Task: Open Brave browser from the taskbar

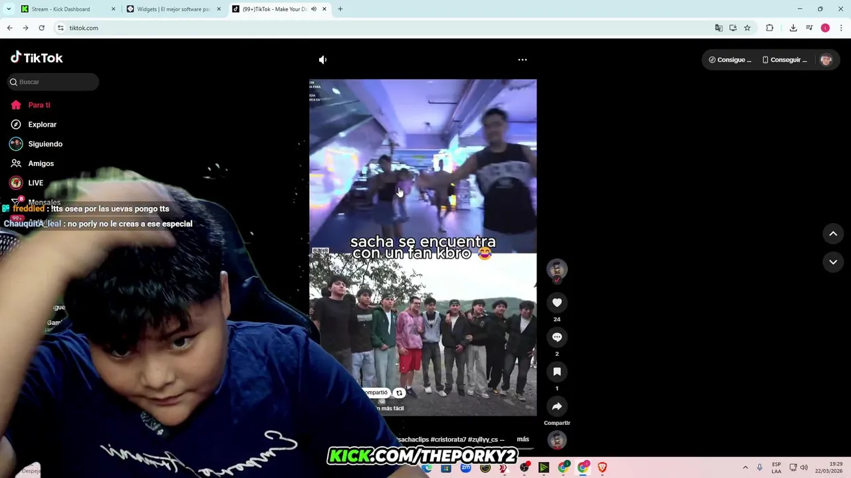Action: coord(602,467)
